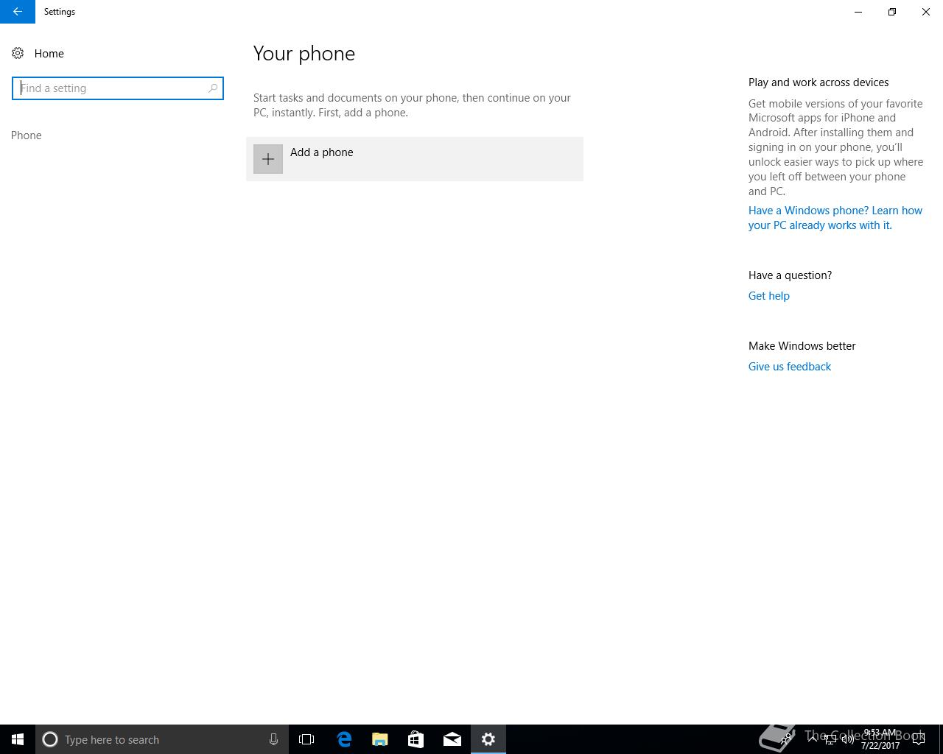Open the network status tray icon
Image resolution: width=943 pixels, height=754 pixels.
coord(830,739)
